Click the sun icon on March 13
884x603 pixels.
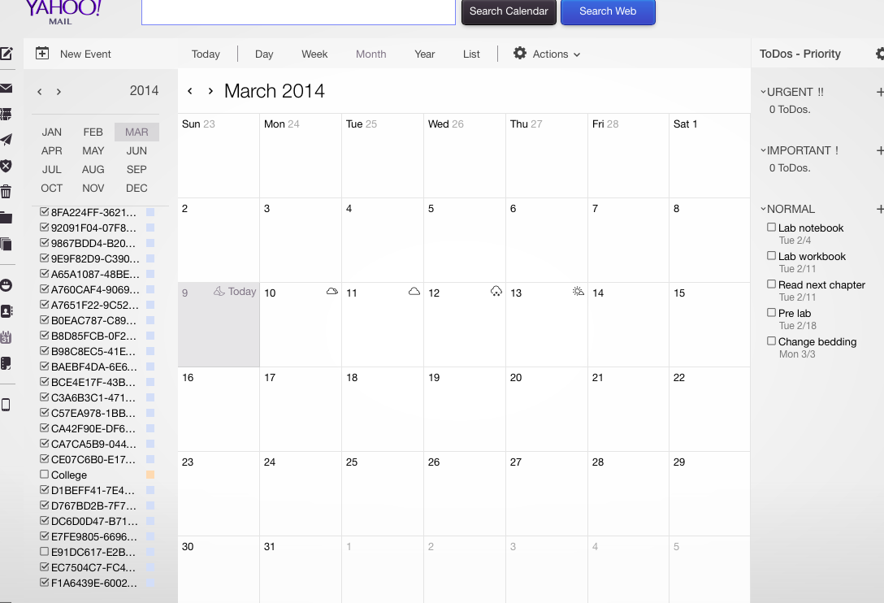click(578, 292)
